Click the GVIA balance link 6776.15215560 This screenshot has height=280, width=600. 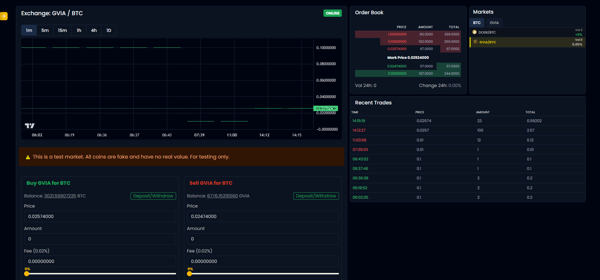coord(222,196)
